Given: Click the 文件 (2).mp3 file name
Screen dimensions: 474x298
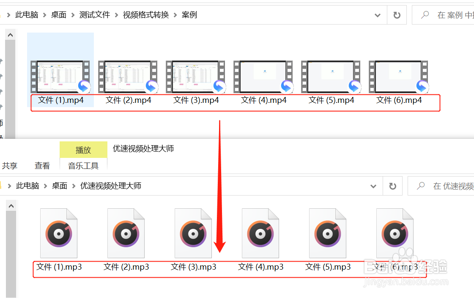Looking at the screenshot, I should point(126,267).
